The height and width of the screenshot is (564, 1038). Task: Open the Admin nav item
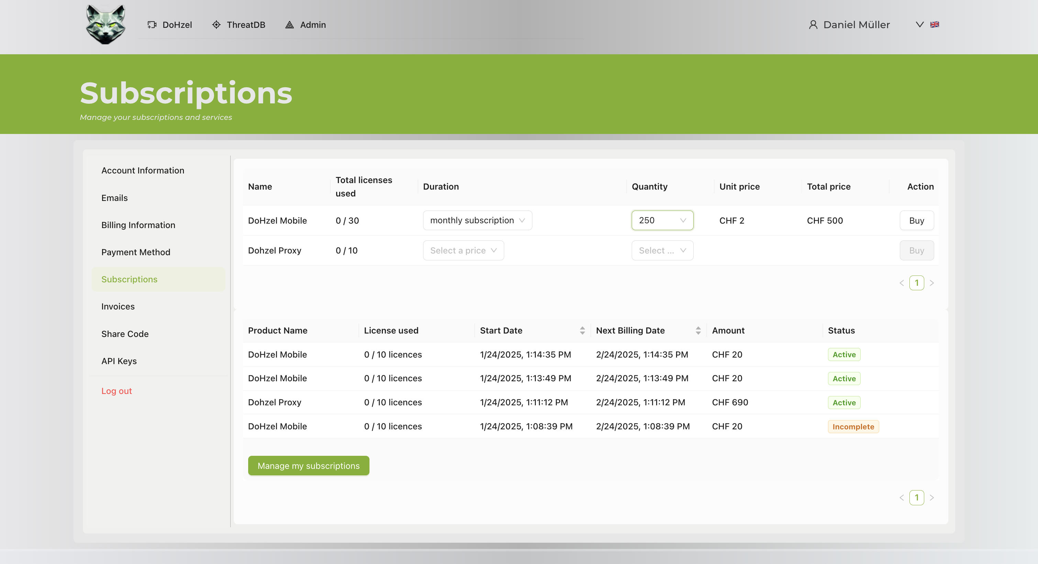click(306, 25)
